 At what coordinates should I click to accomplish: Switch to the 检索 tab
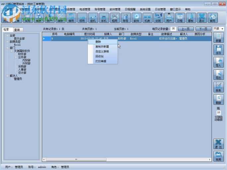[x=7, y=29]
